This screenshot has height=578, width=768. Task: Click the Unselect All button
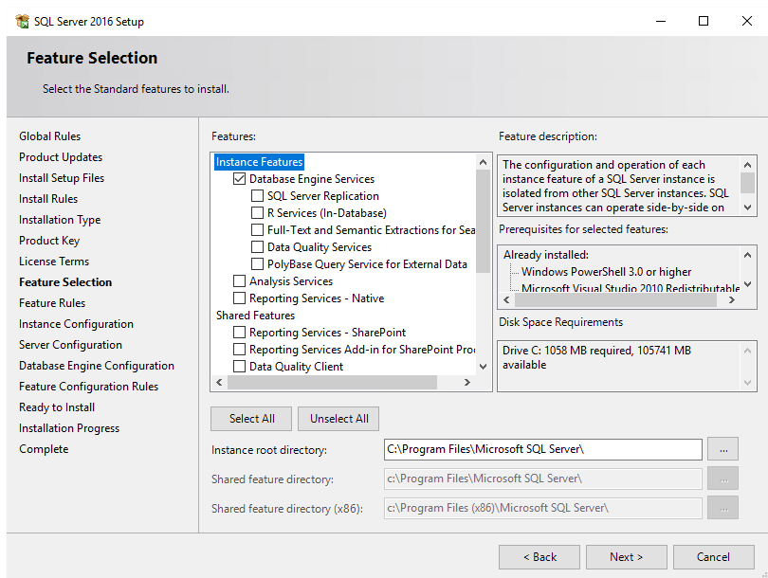(x=338, y=419)
